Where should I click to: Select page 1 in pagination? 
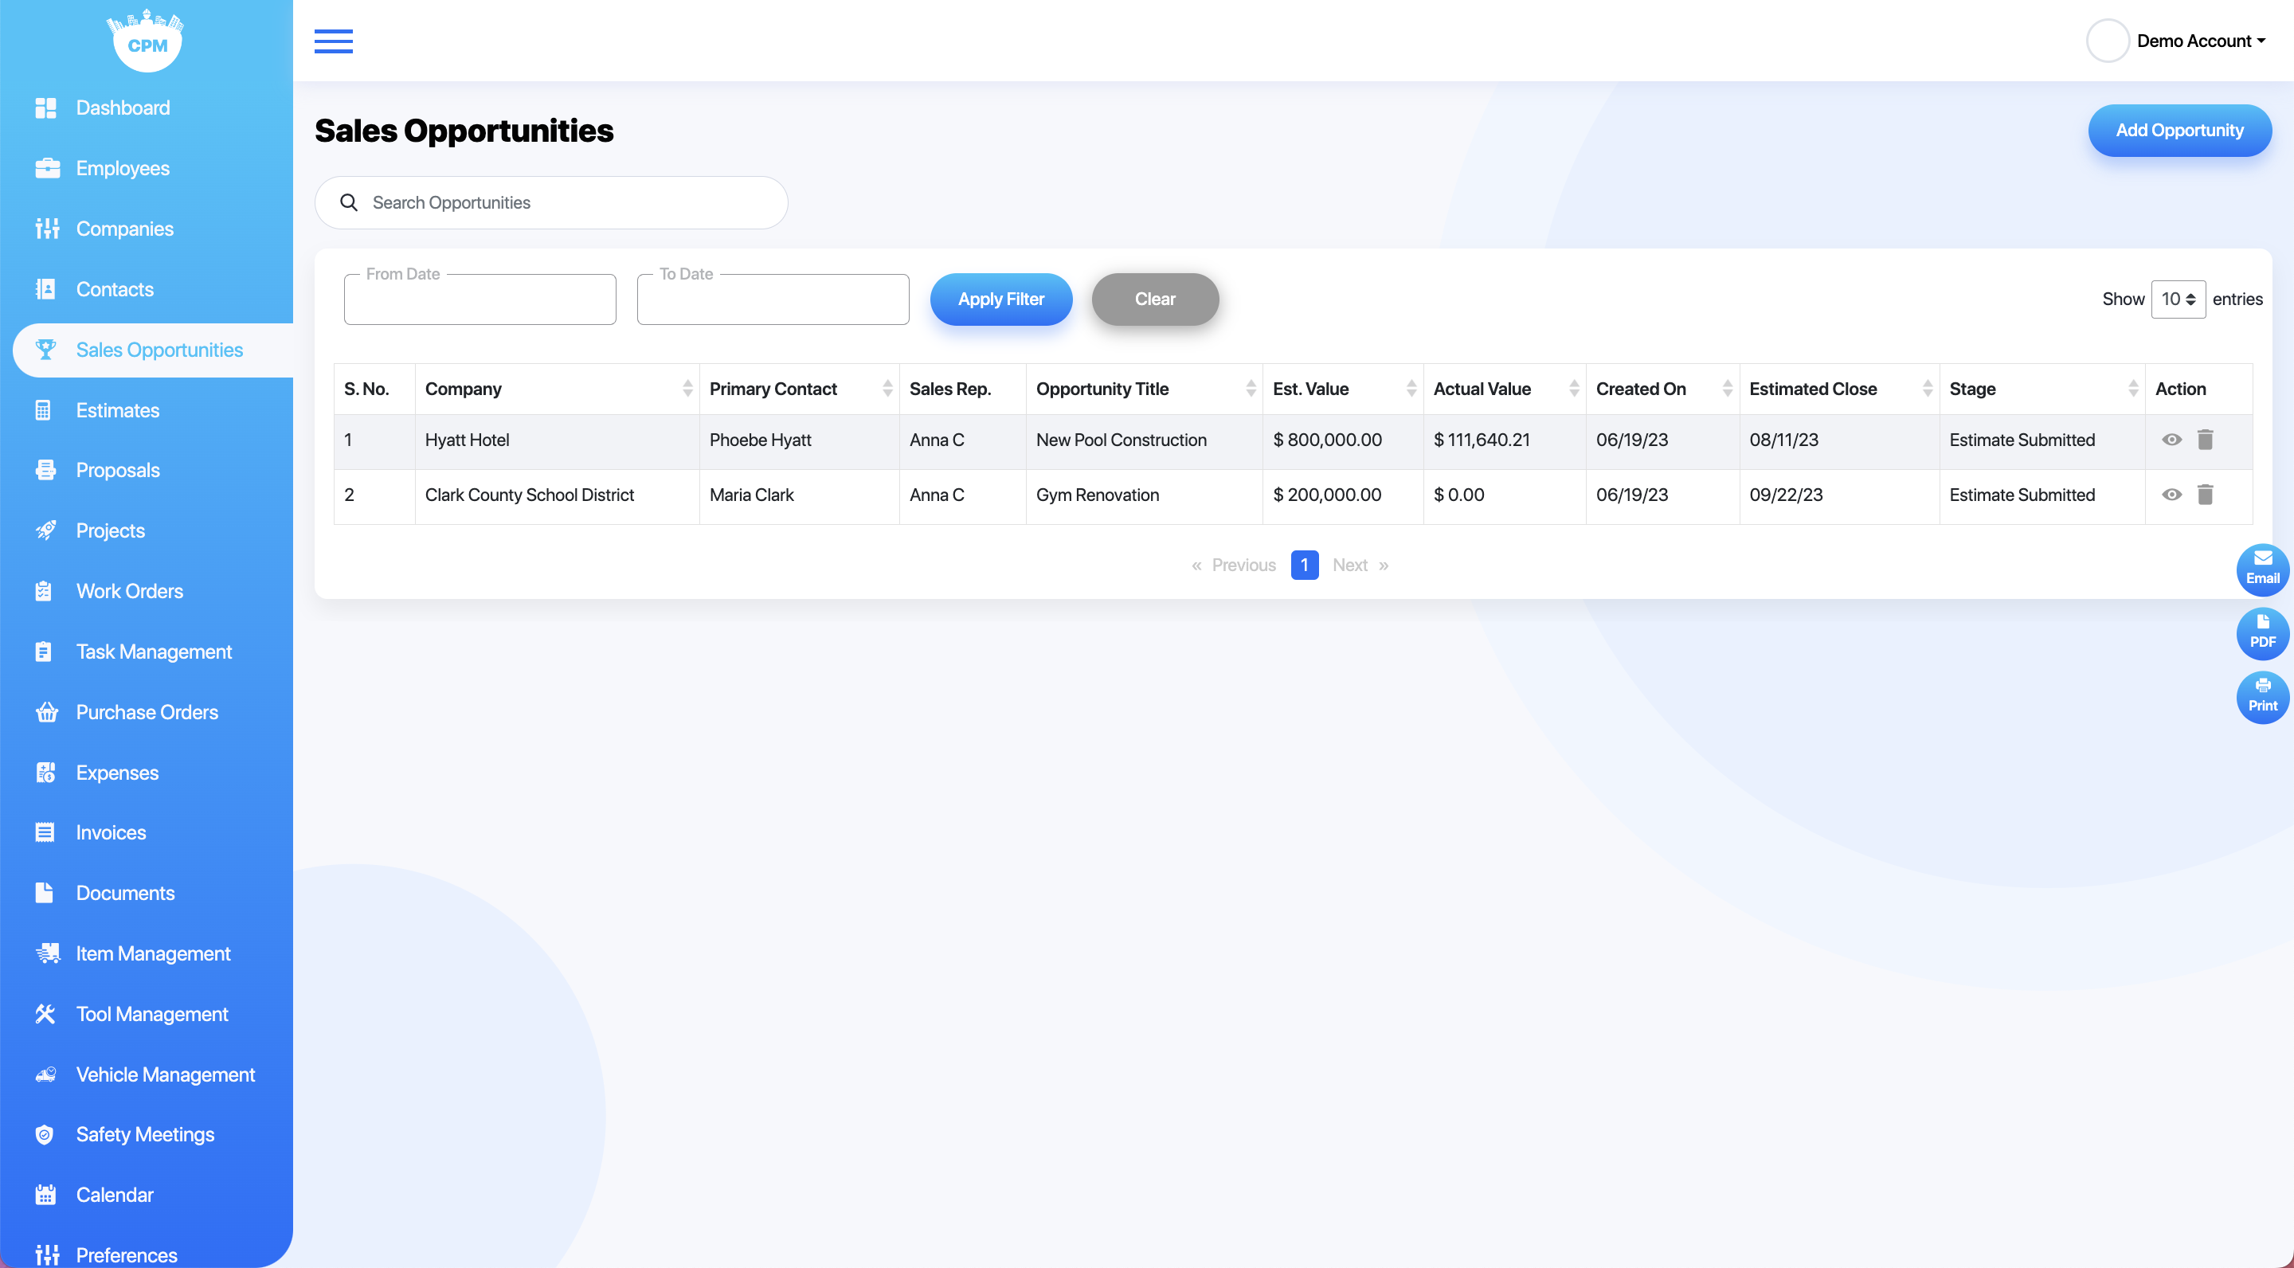click(1304, 566)
